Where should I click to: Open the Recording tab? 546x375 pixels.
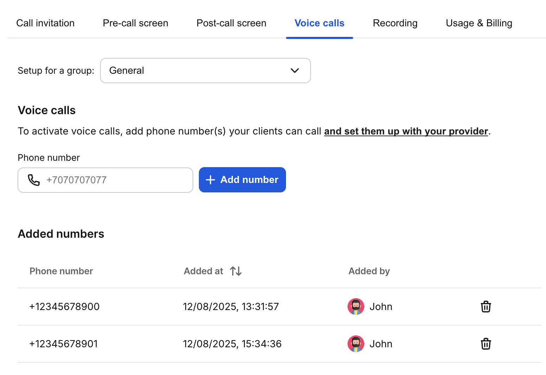(x=395, y=23)
